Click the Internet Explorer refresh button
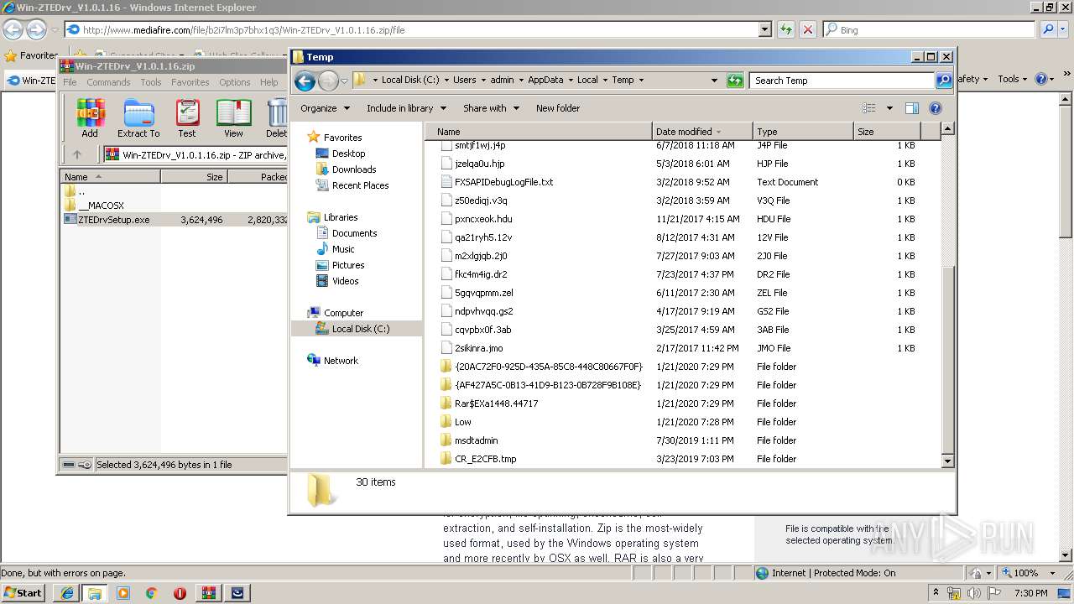This screenshot has width=1074, height=604. [x=785, y=29]
